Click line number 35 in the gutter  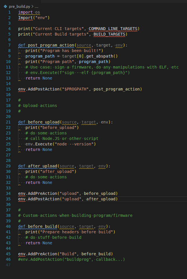click(x=8, y=199)
